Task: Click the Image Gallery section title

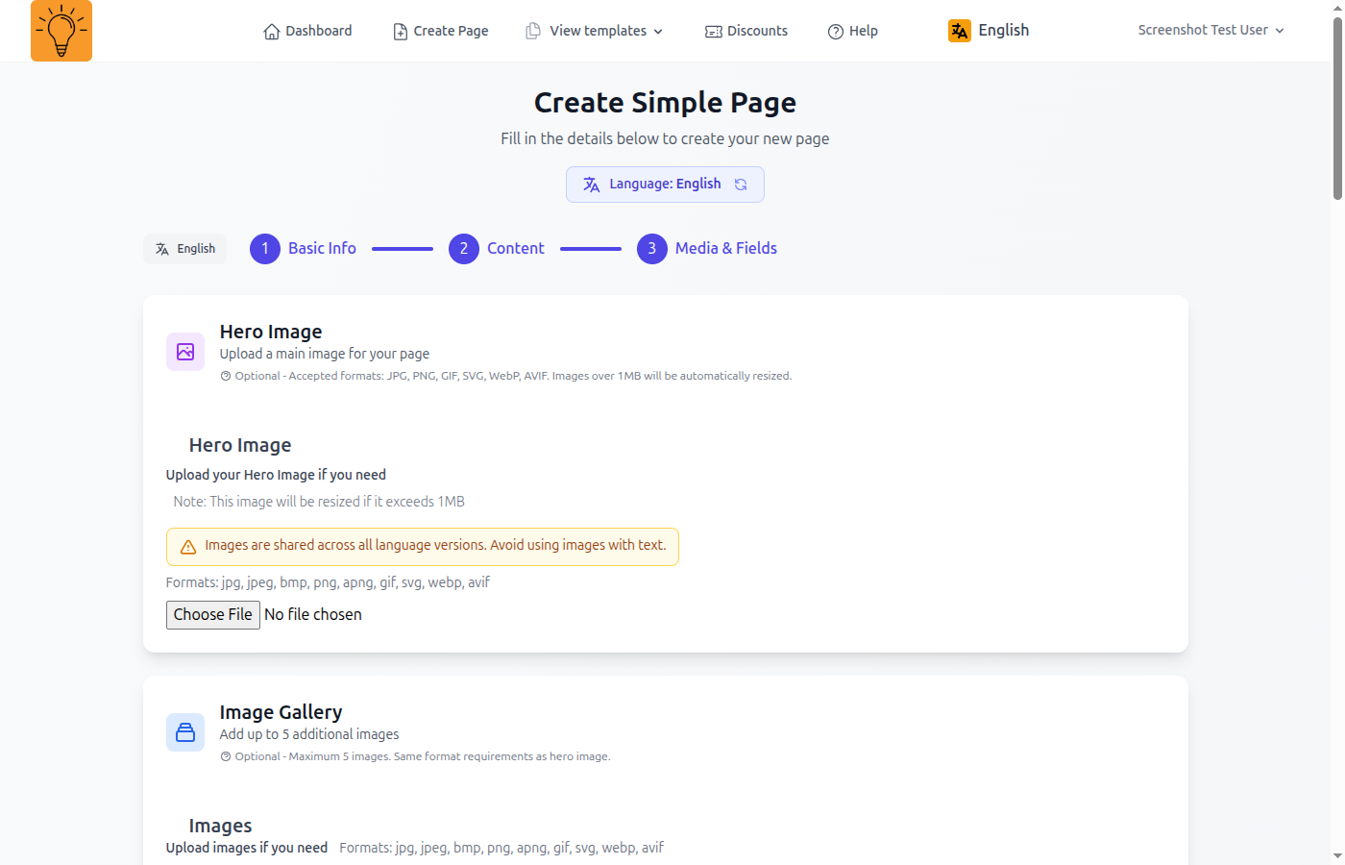Action: (281, 712)
